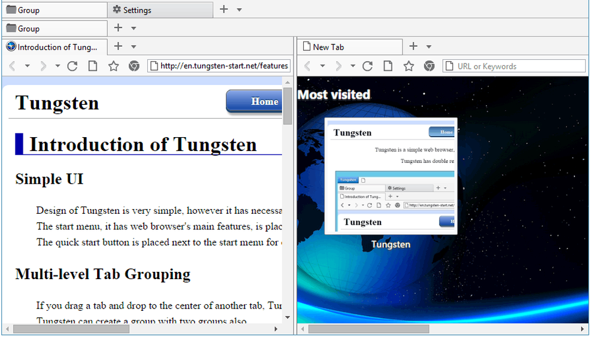The image size is (599, 339).
Task: Bookmark the en.tungsten-start.net page with star
Action: coord(113,66)
